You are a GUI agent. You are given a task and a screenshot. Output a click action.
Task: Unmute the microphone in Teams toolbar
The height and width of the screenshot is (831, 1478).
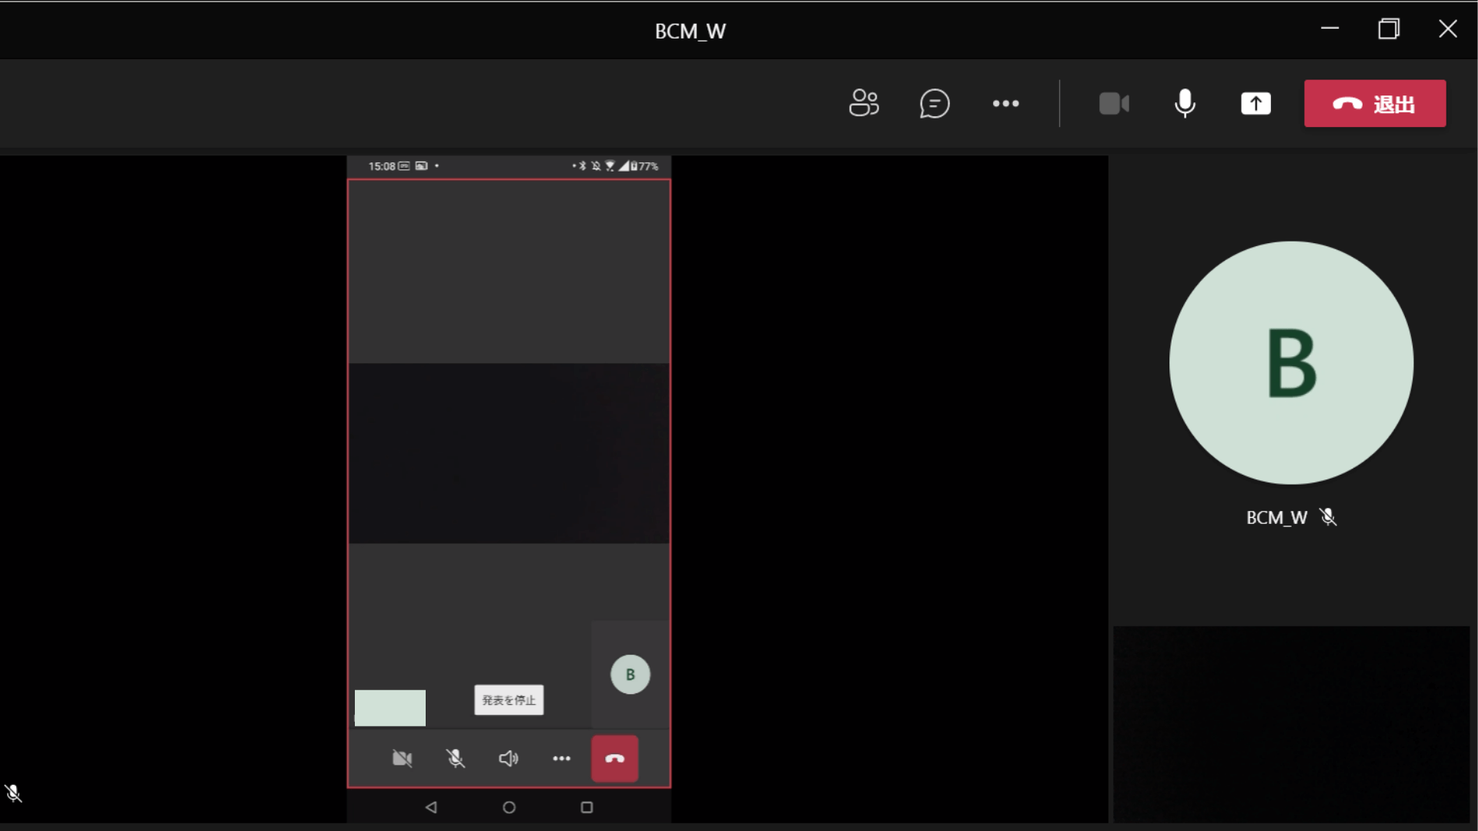point(1185,103)
